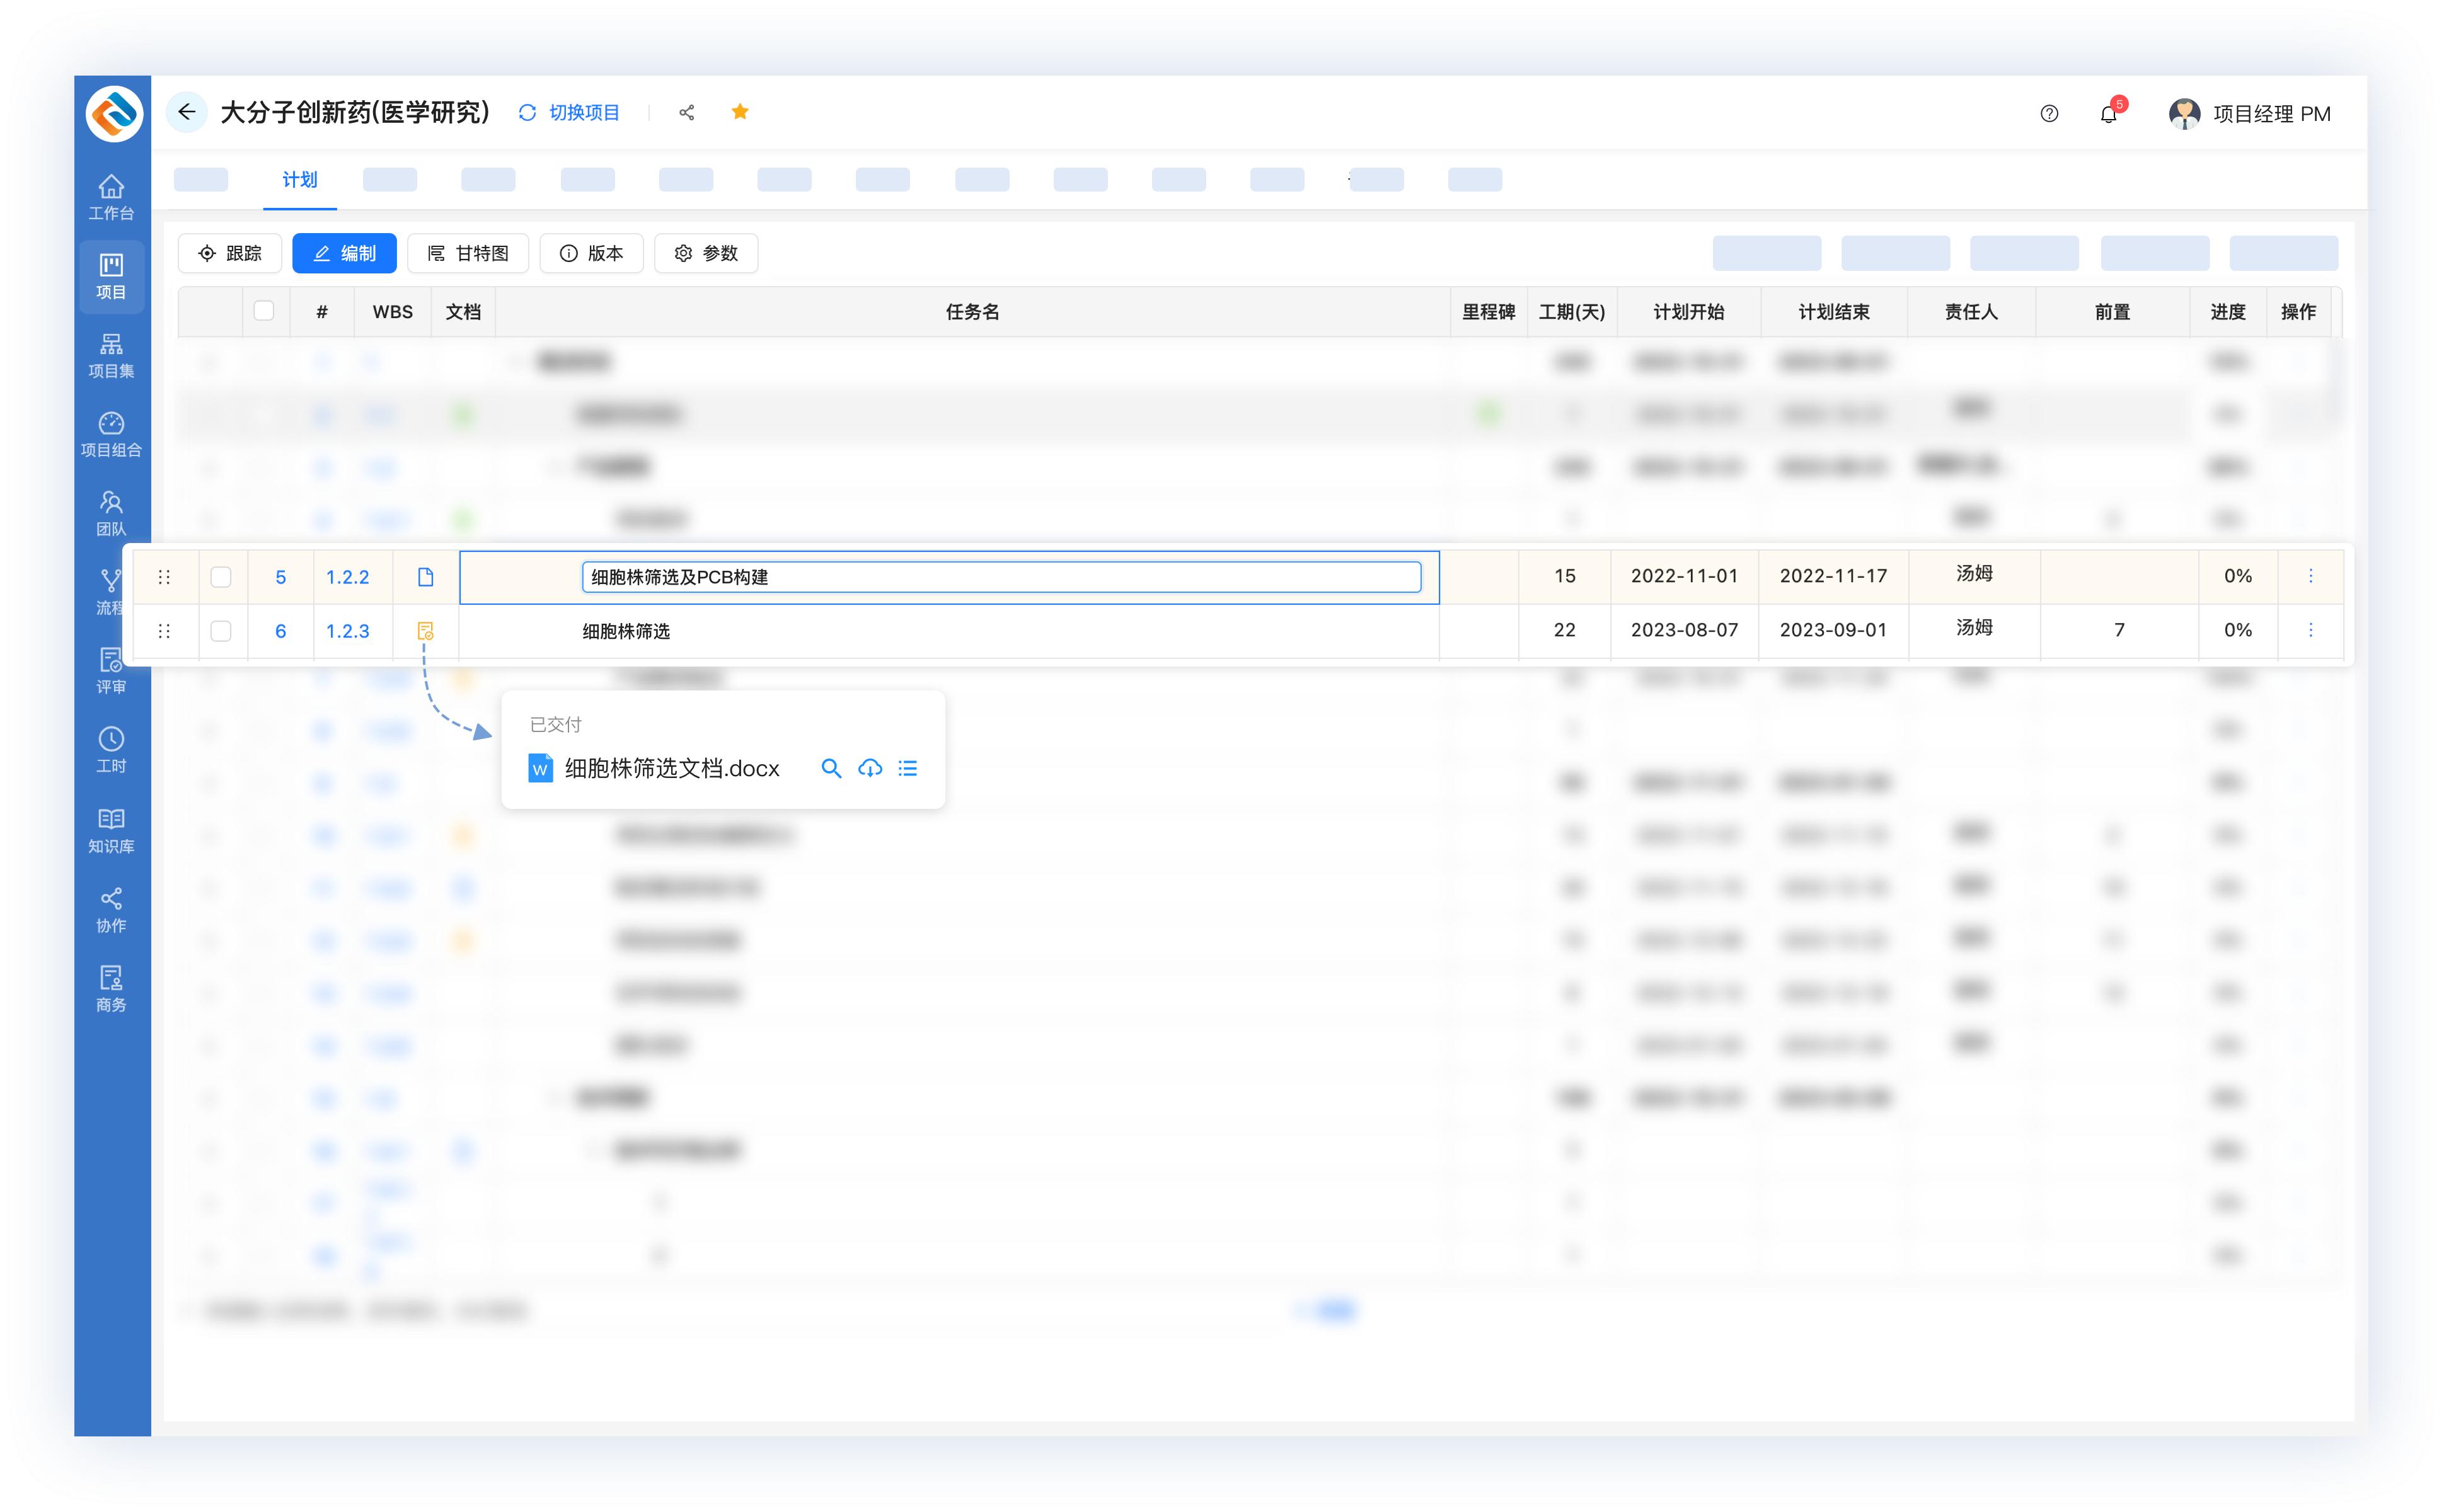
Task: Click the task name field 细胞株筛选及PCB构建
Action: pyautogui.click(x=1000, y=577)
